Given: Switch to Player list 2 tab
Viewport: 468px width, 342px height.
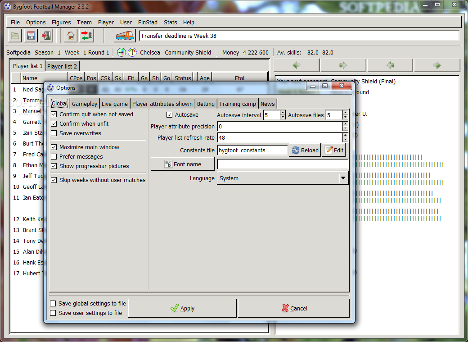Looking at the screenshot, I should (x=62, y=66).
